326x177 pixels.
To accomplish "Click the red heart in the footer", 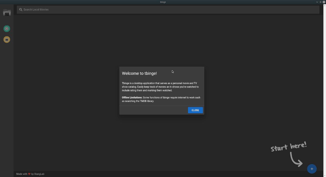I will click(29, 174).
